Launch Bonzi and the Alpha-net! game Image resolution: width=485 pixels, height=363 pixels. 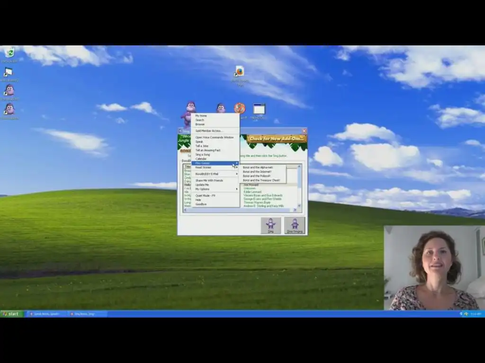coord(263,167)
